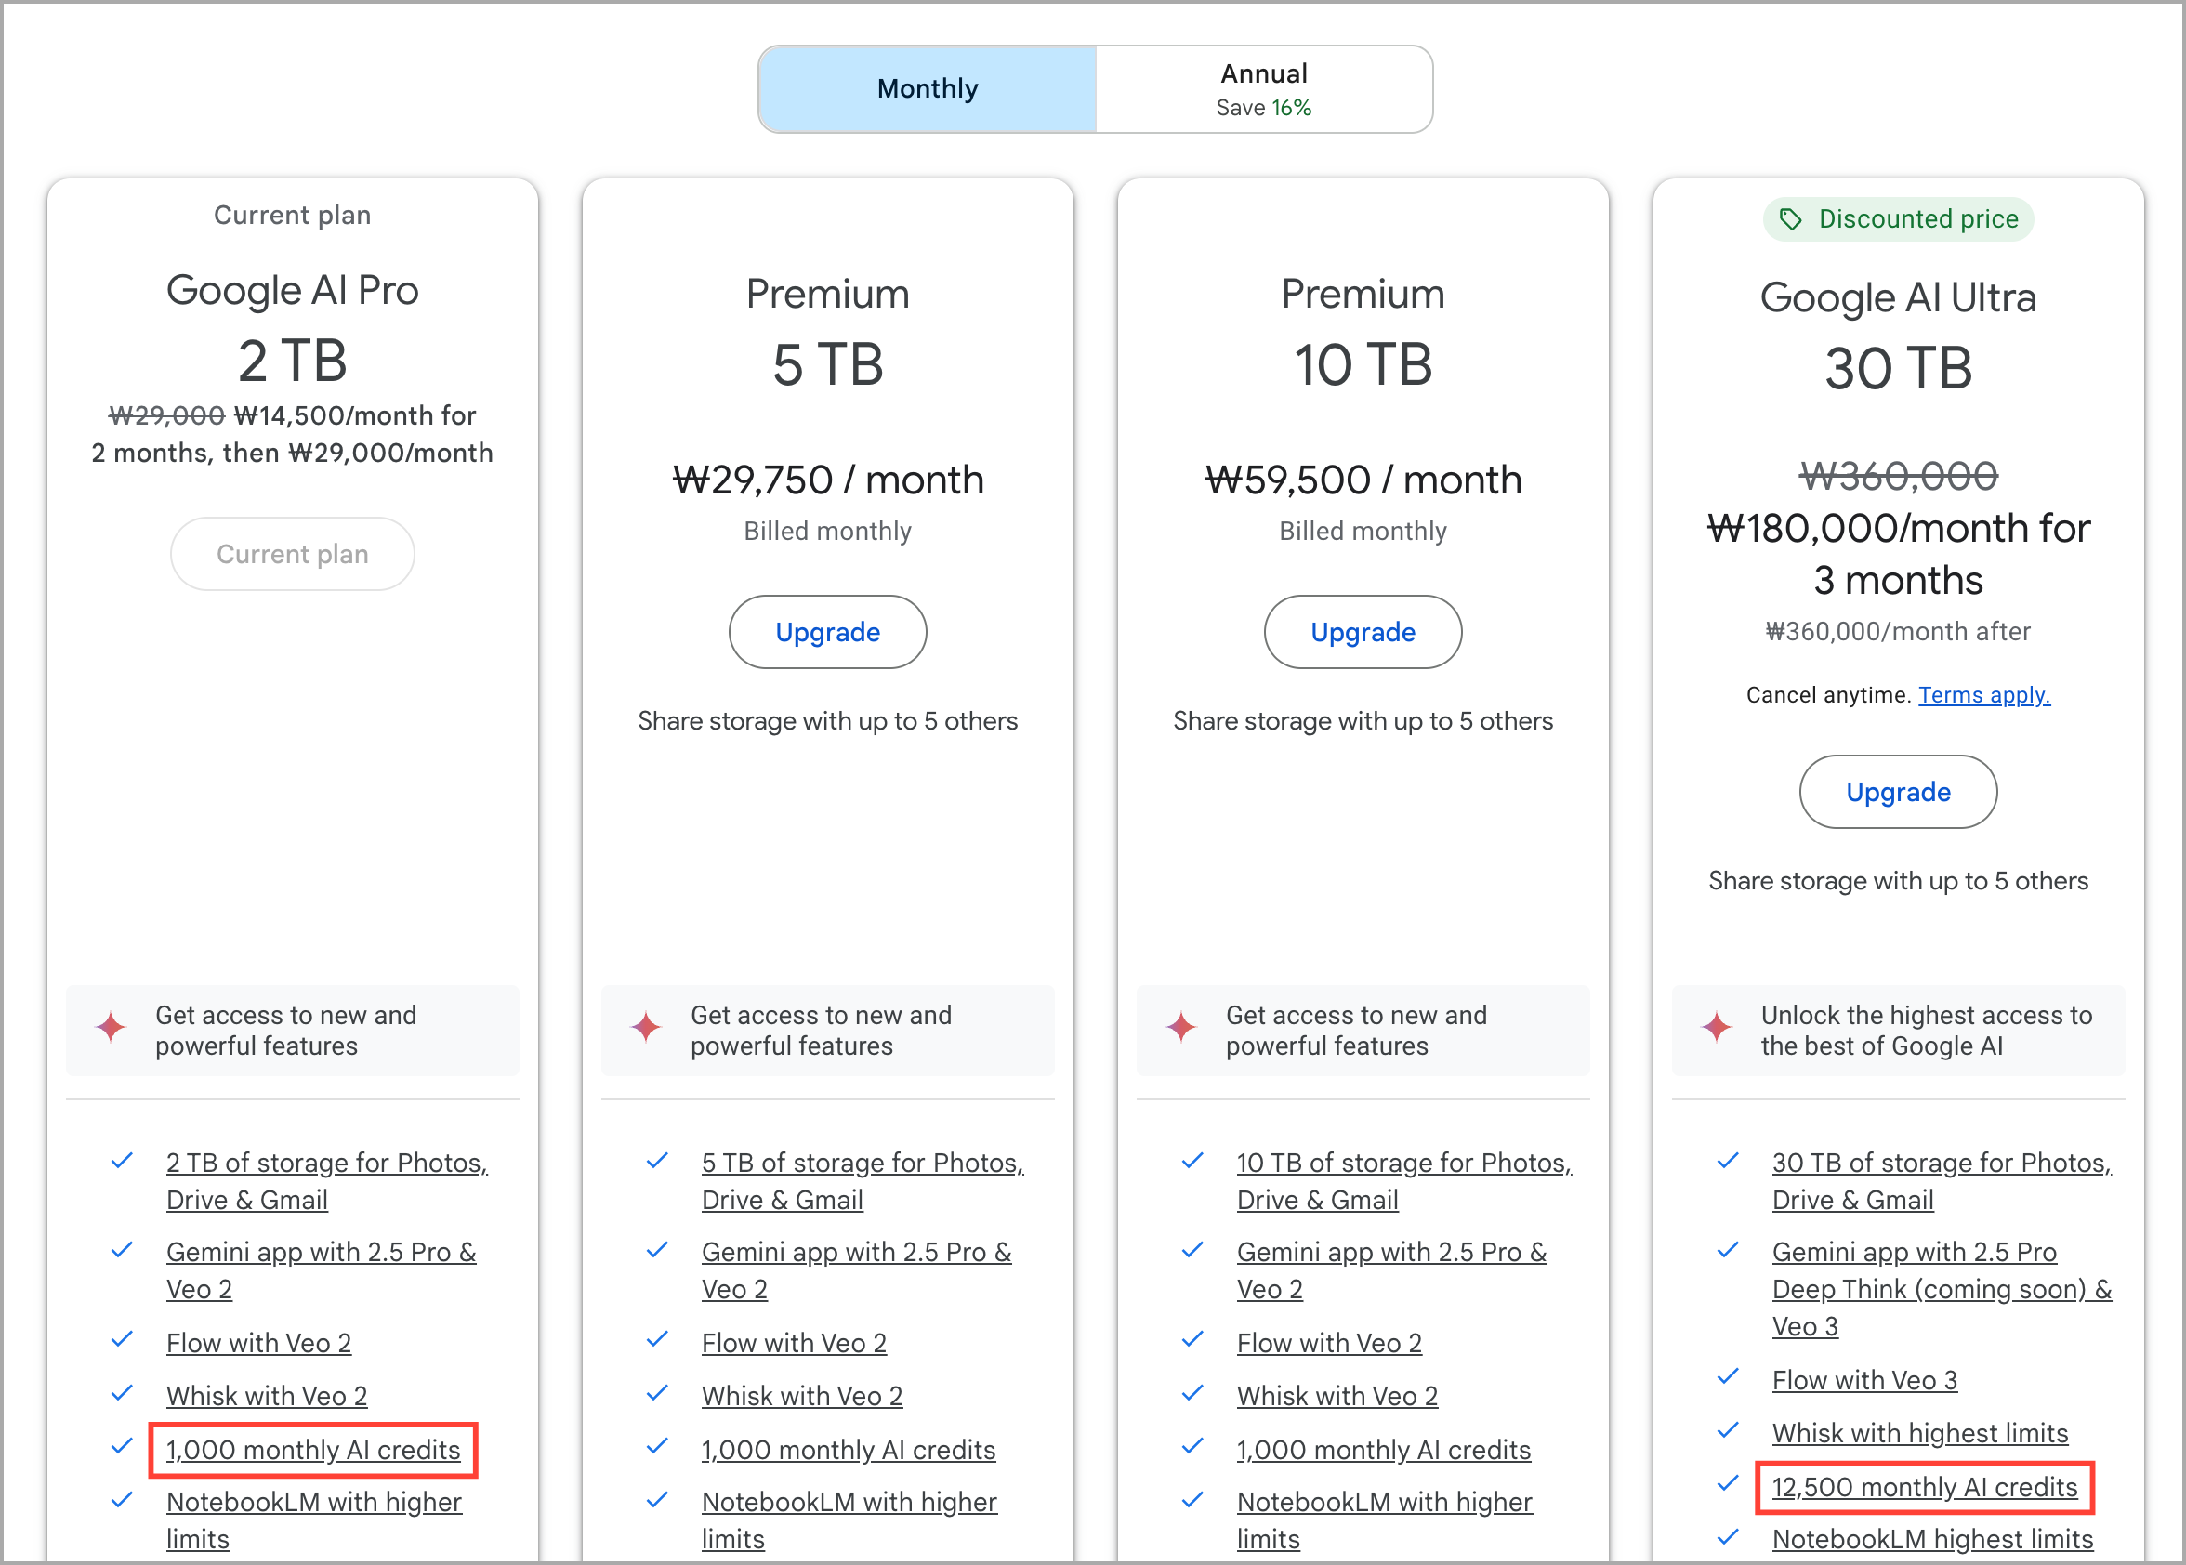Select the Monthly billing tab
Screen dimensions: 2186x1565
pos(928,88)
